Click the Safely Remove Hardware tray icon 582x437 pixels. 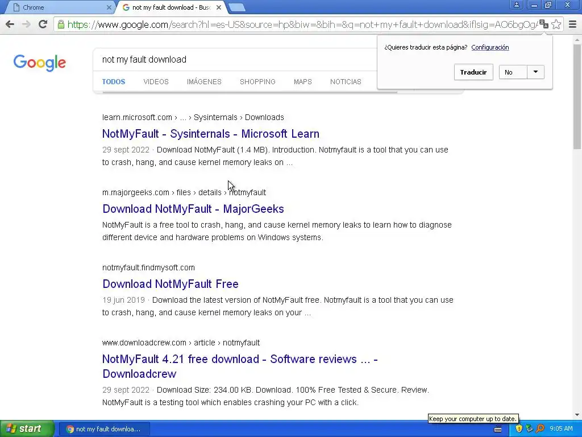(x=529, y=428)
